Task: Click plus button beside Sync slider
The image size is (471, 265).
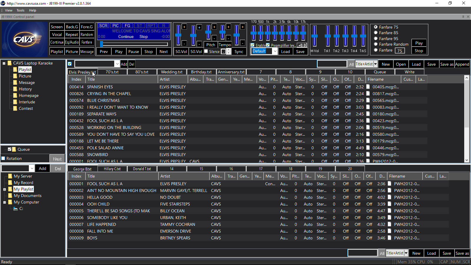Action: pos(243,27)
